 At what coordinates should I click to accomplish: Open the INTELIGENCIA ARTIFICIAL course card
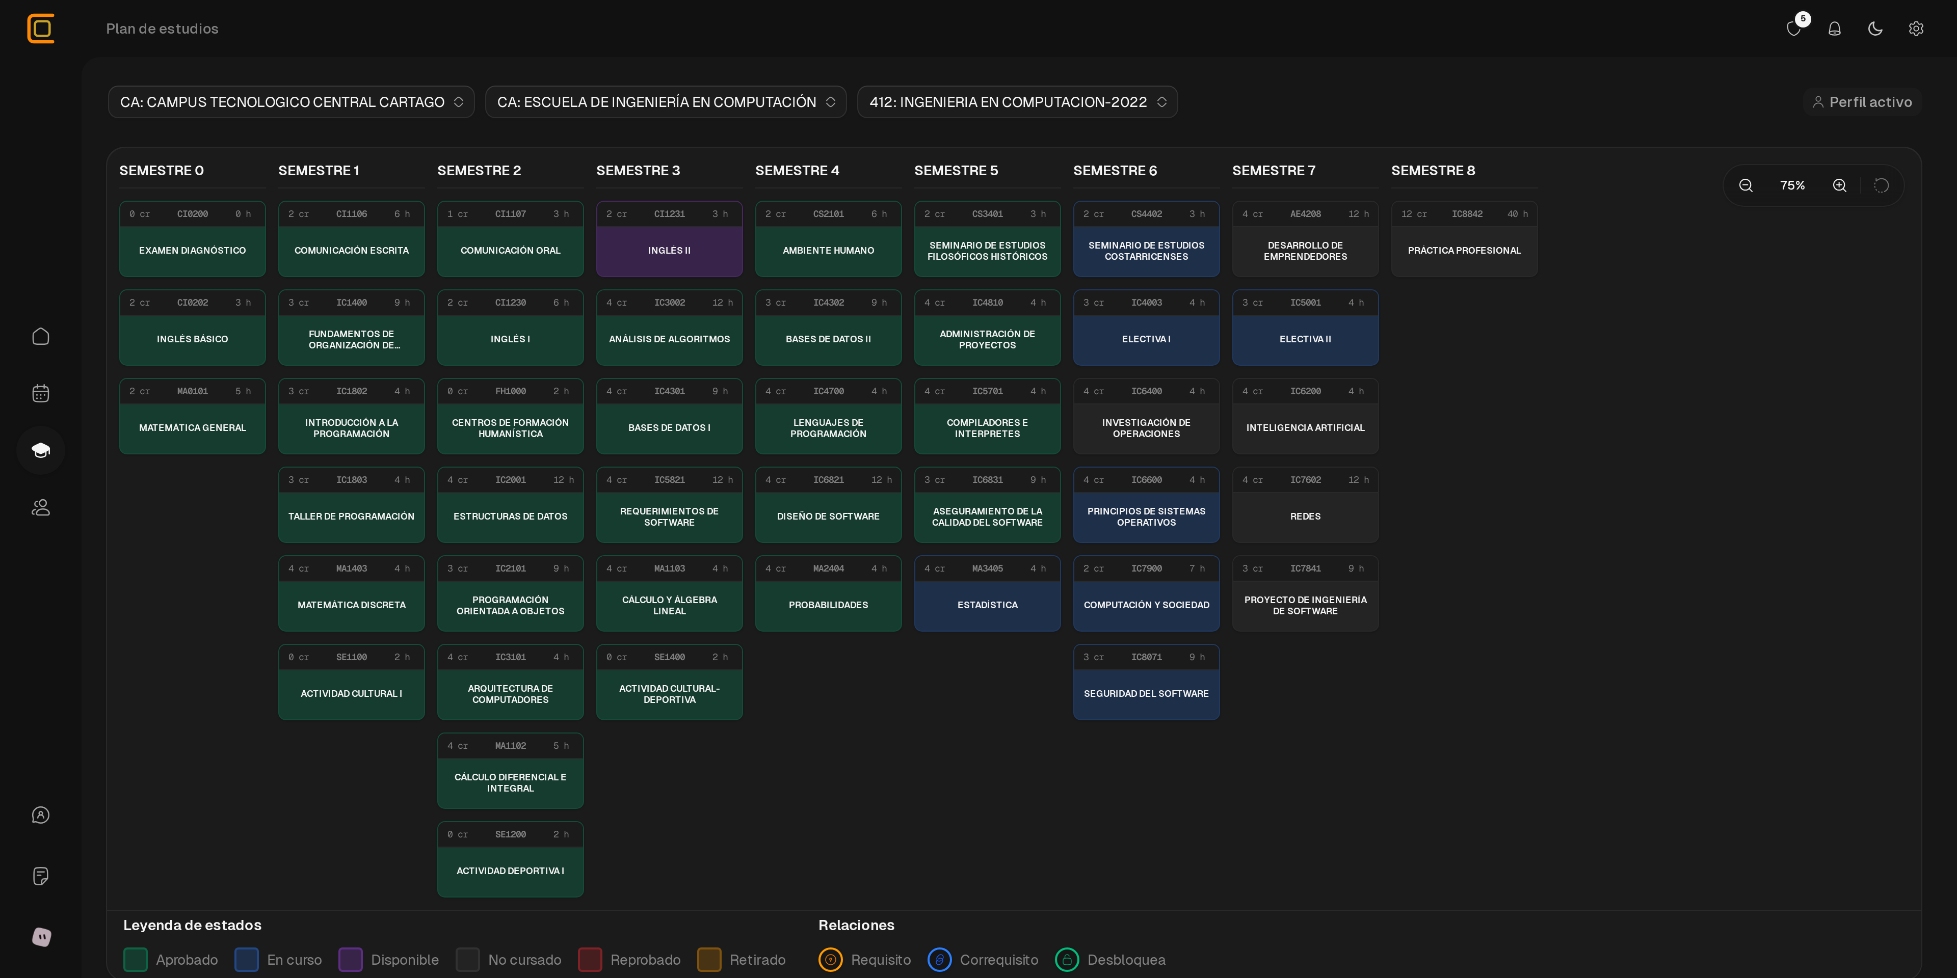tap(1305, 416)
